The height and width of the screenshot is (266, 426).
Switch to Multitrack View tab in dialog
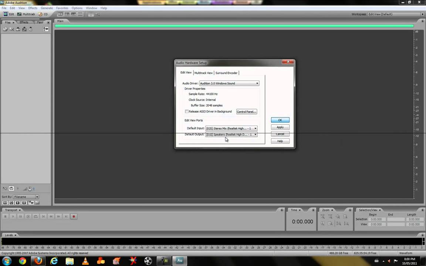[203, 73]
